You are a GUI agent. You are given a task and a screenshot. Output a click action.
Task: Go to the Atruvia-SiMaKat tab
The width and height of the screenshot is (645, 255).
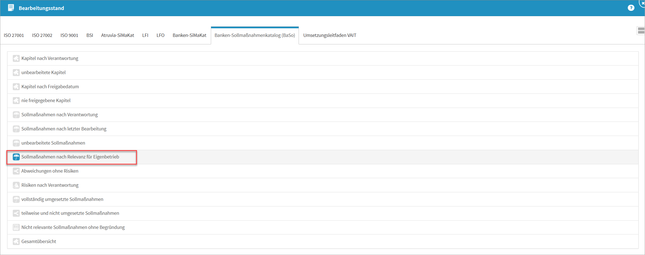117,36
